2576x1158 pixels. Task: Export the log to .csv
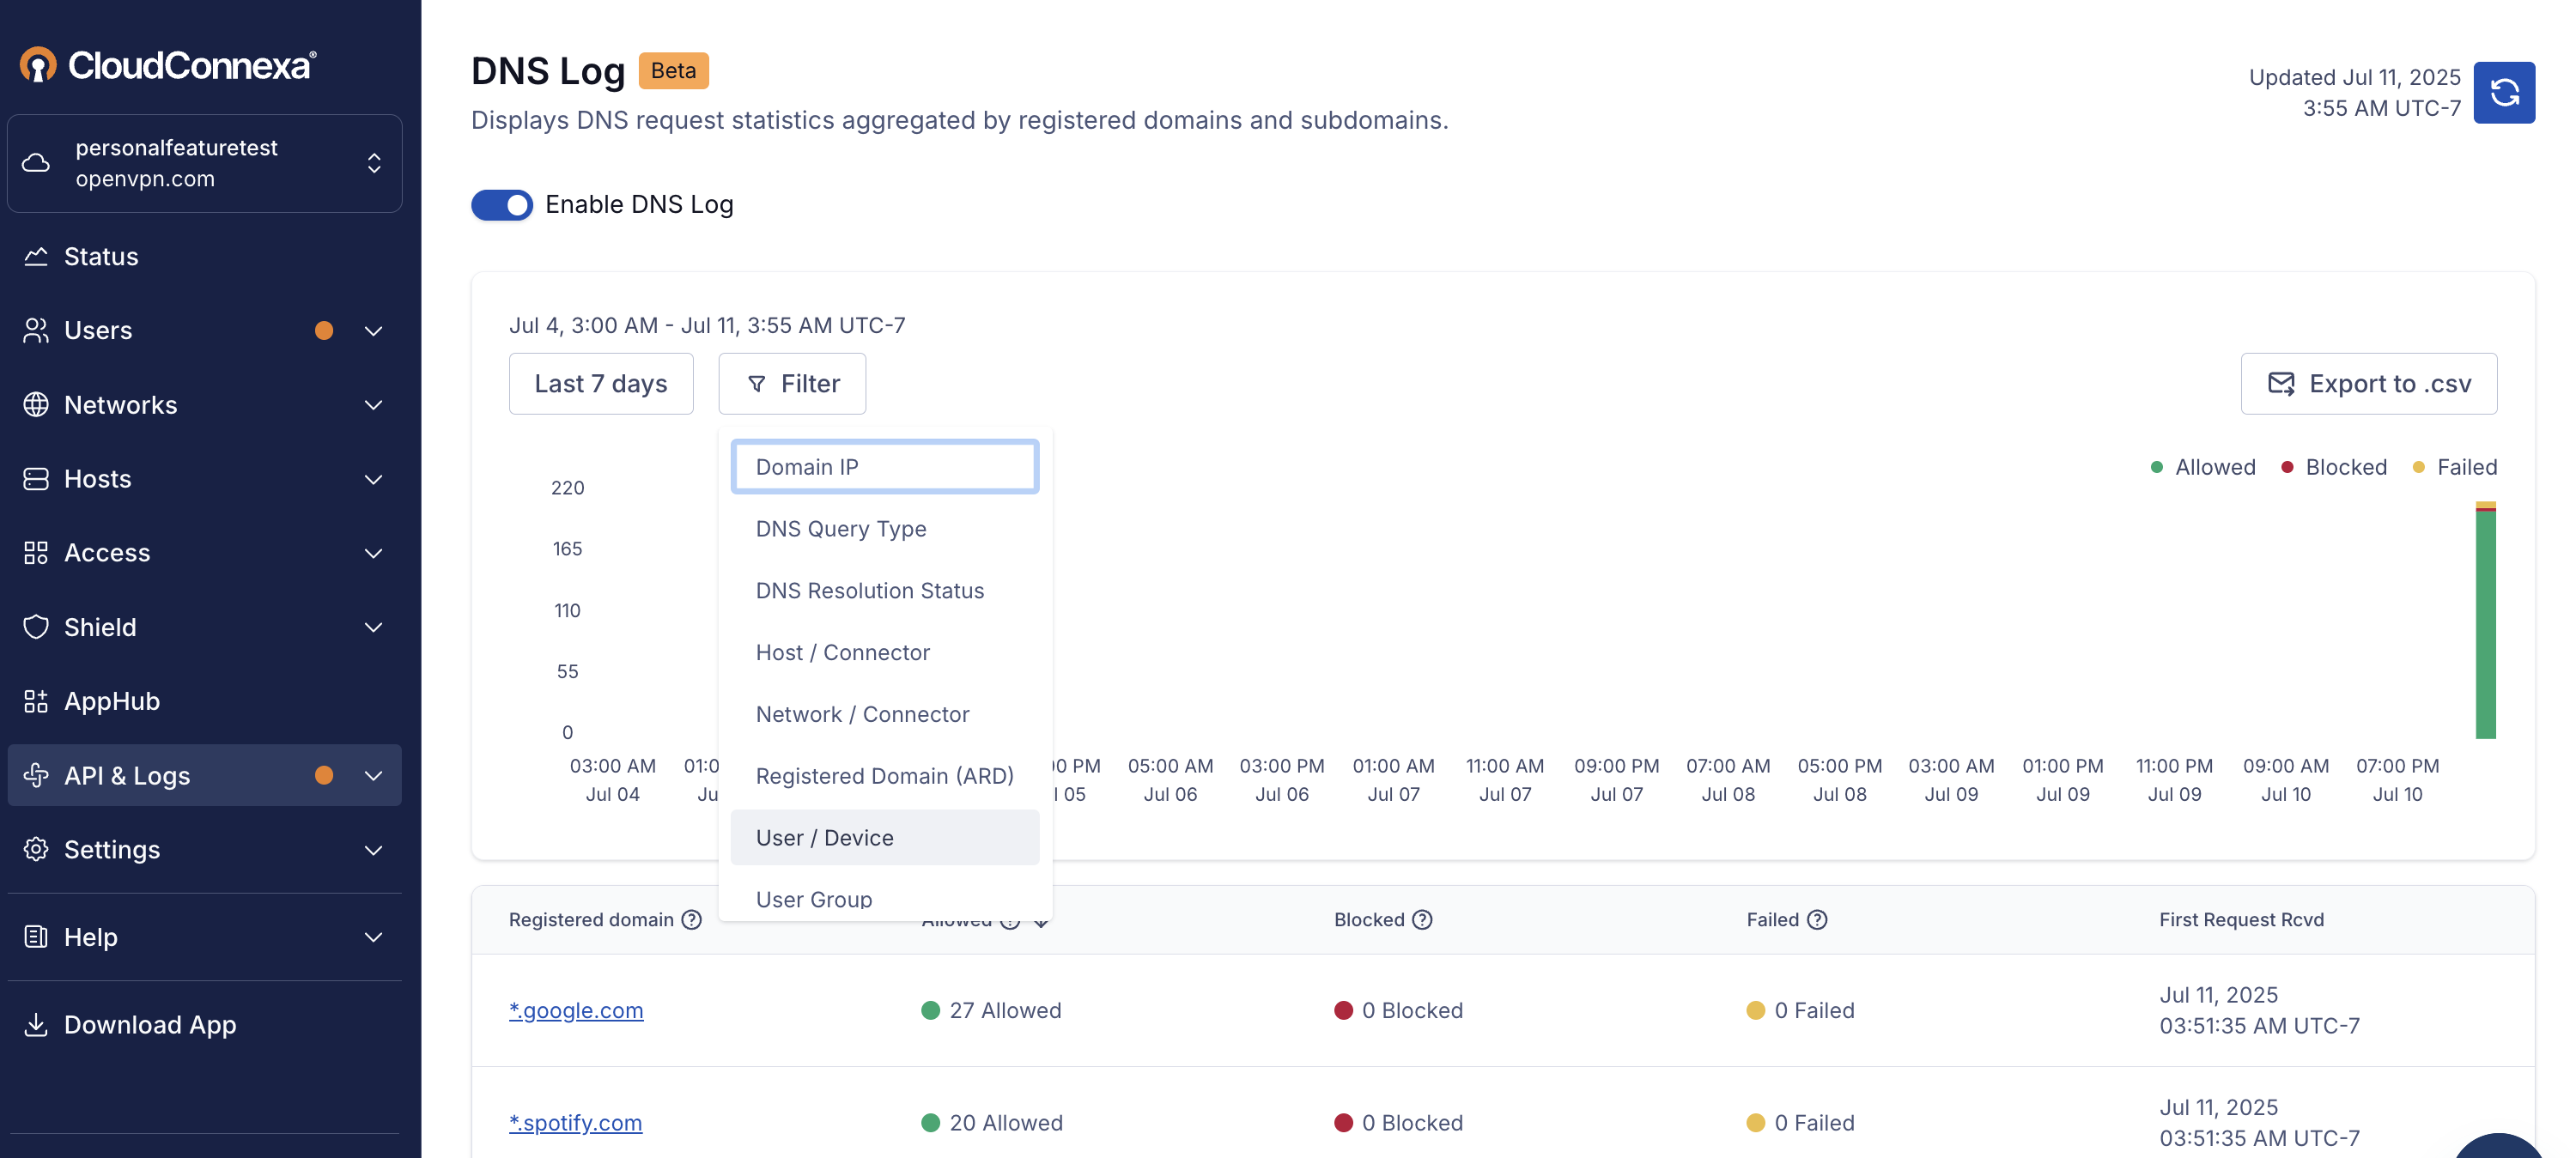pos(2368,383)
